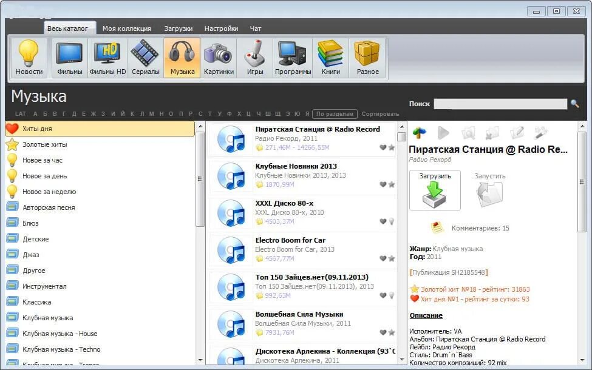Switch to Моя коллекция tab
This screenshot has height=370, width=592.
coord(127,29)
